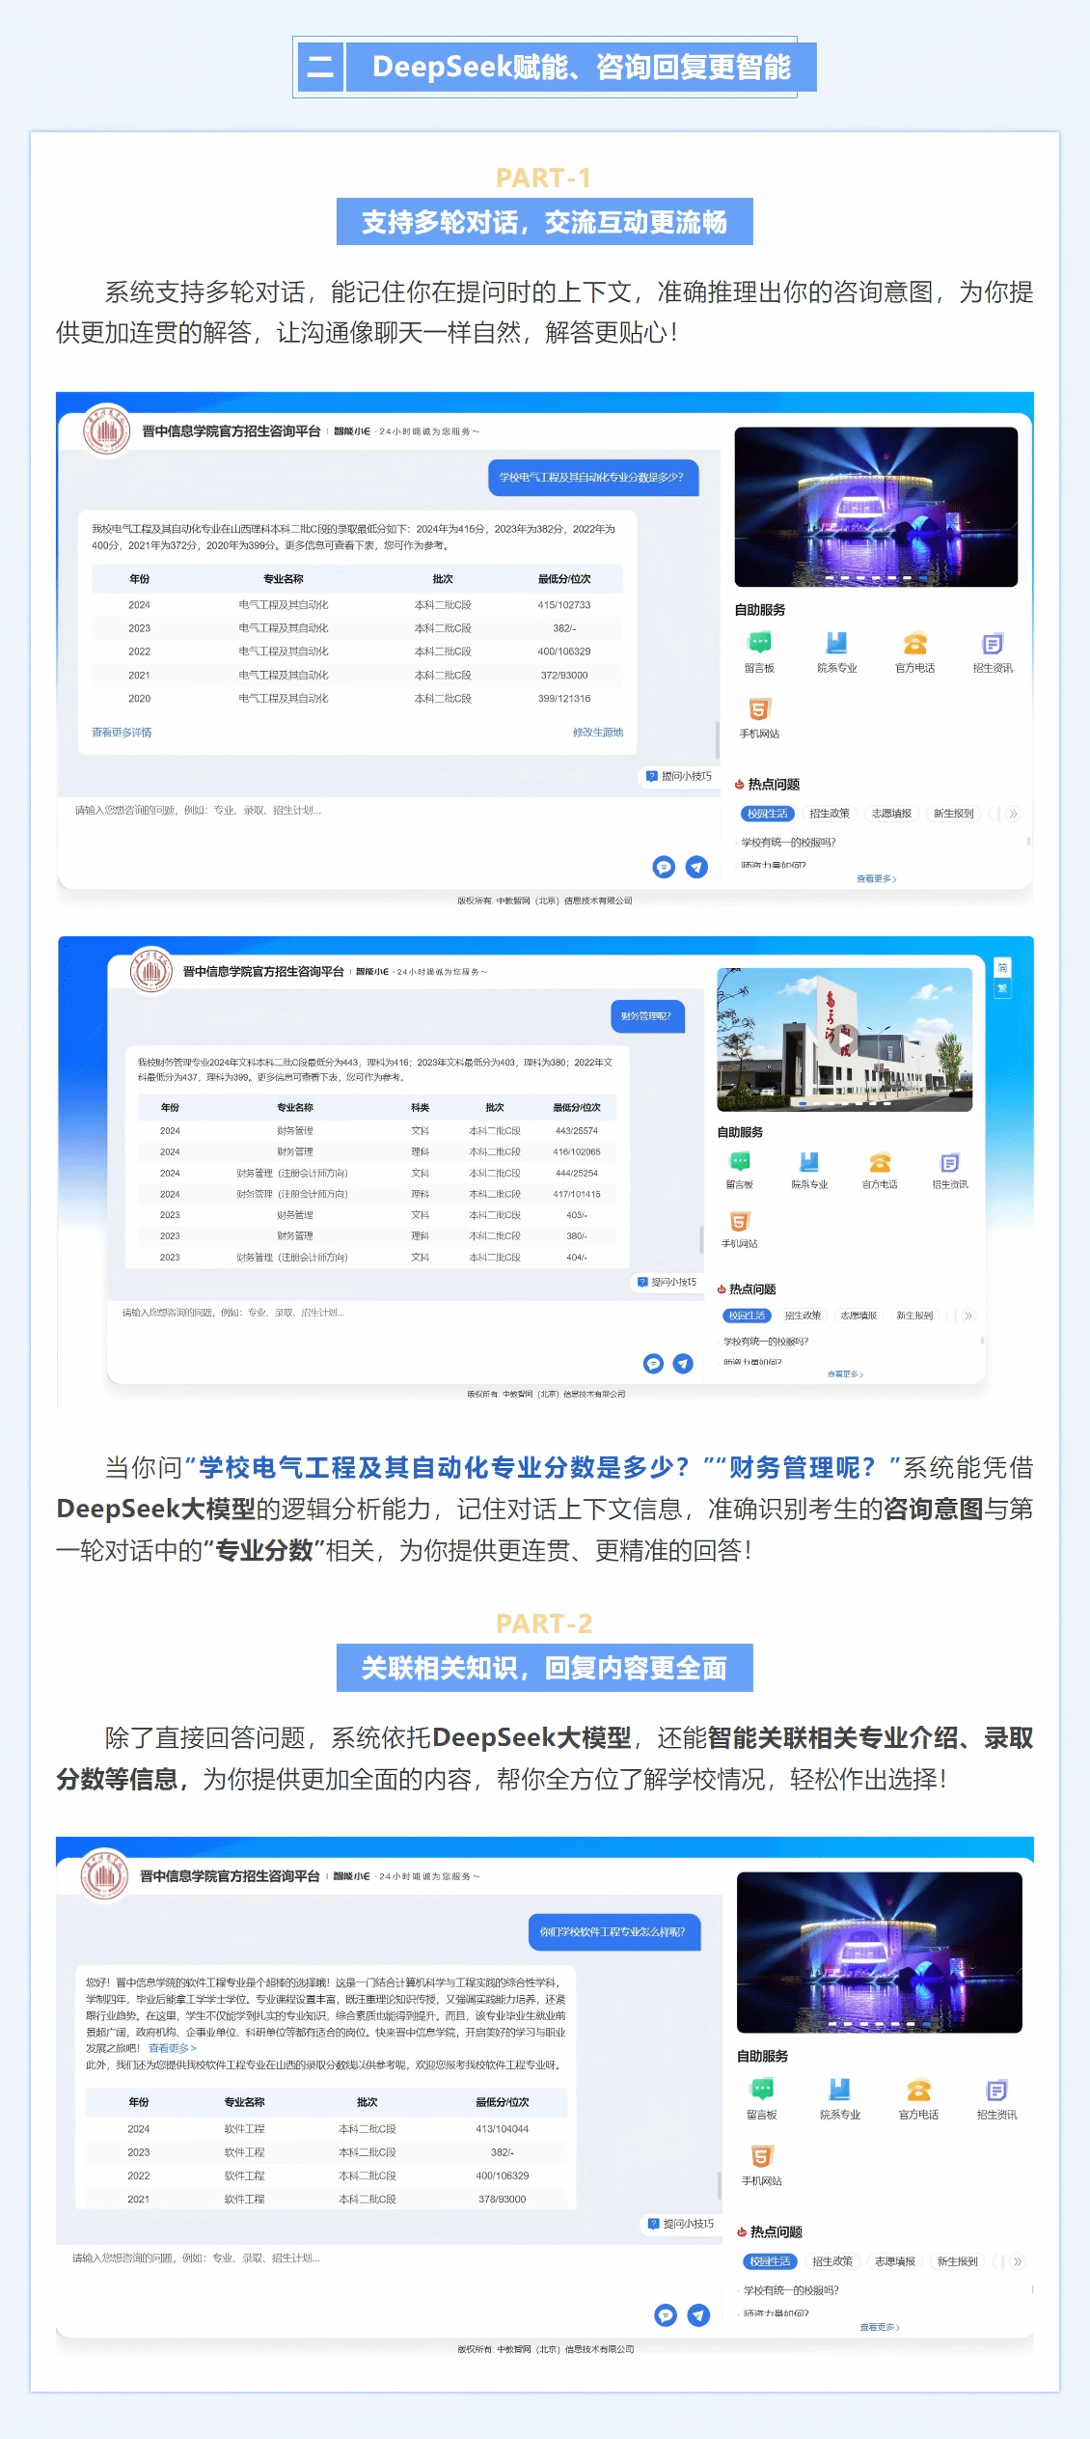Click 查看更多详情 link under 电气工程 score table
This screenshot has height=2439, width=1090.
[122, 733]
